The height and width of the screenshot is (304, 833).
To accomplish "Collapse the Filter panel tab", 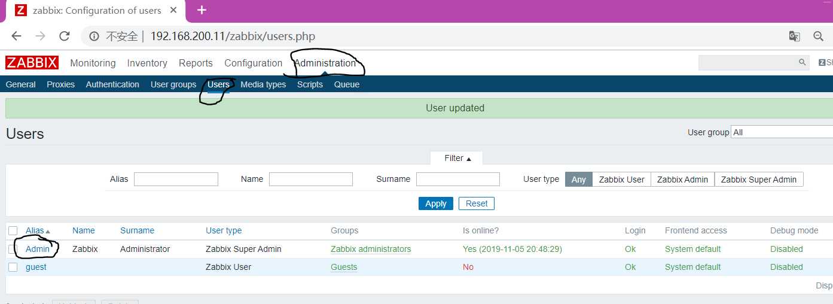I will pyautogui.click(x=457, y=158).
